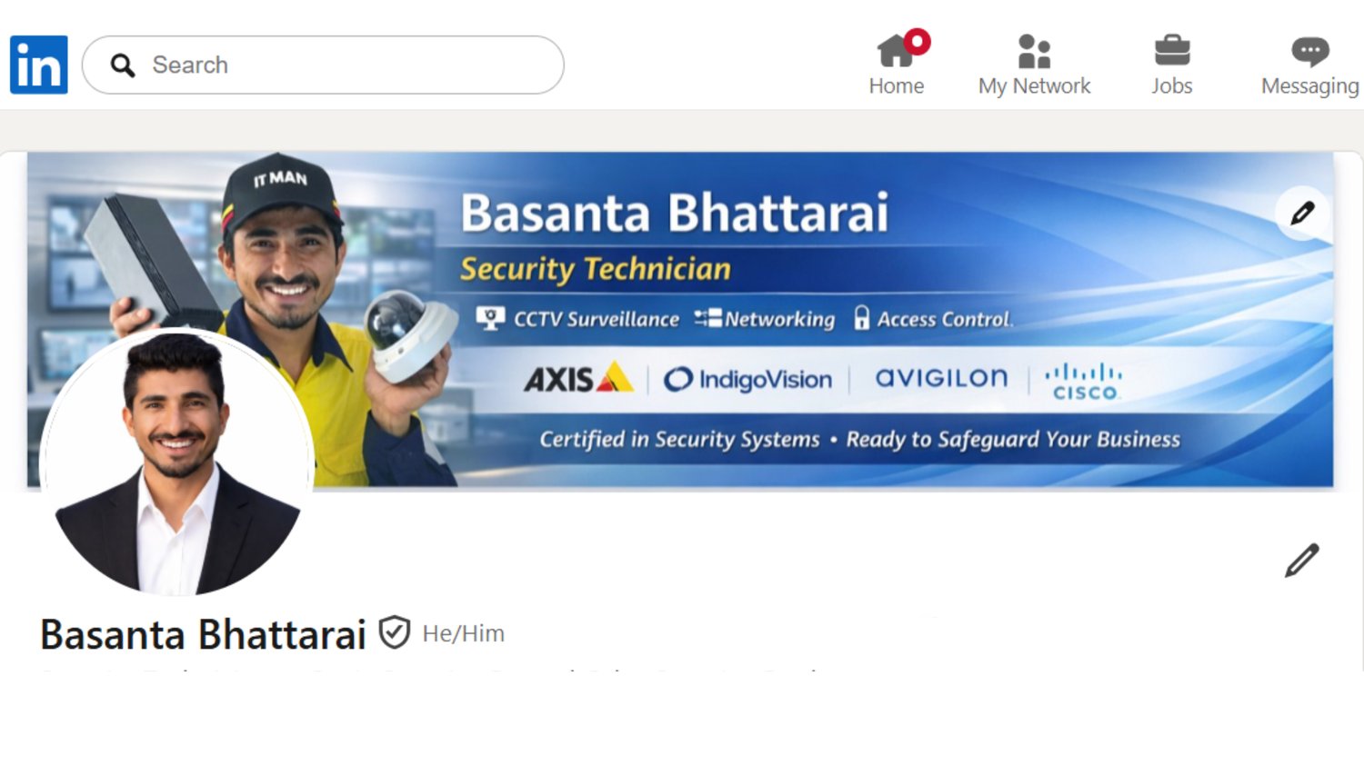This screenshot has width=1364, height=766.
Task: Click the He/Him pronouns text
Action: (x=463, y=633)
